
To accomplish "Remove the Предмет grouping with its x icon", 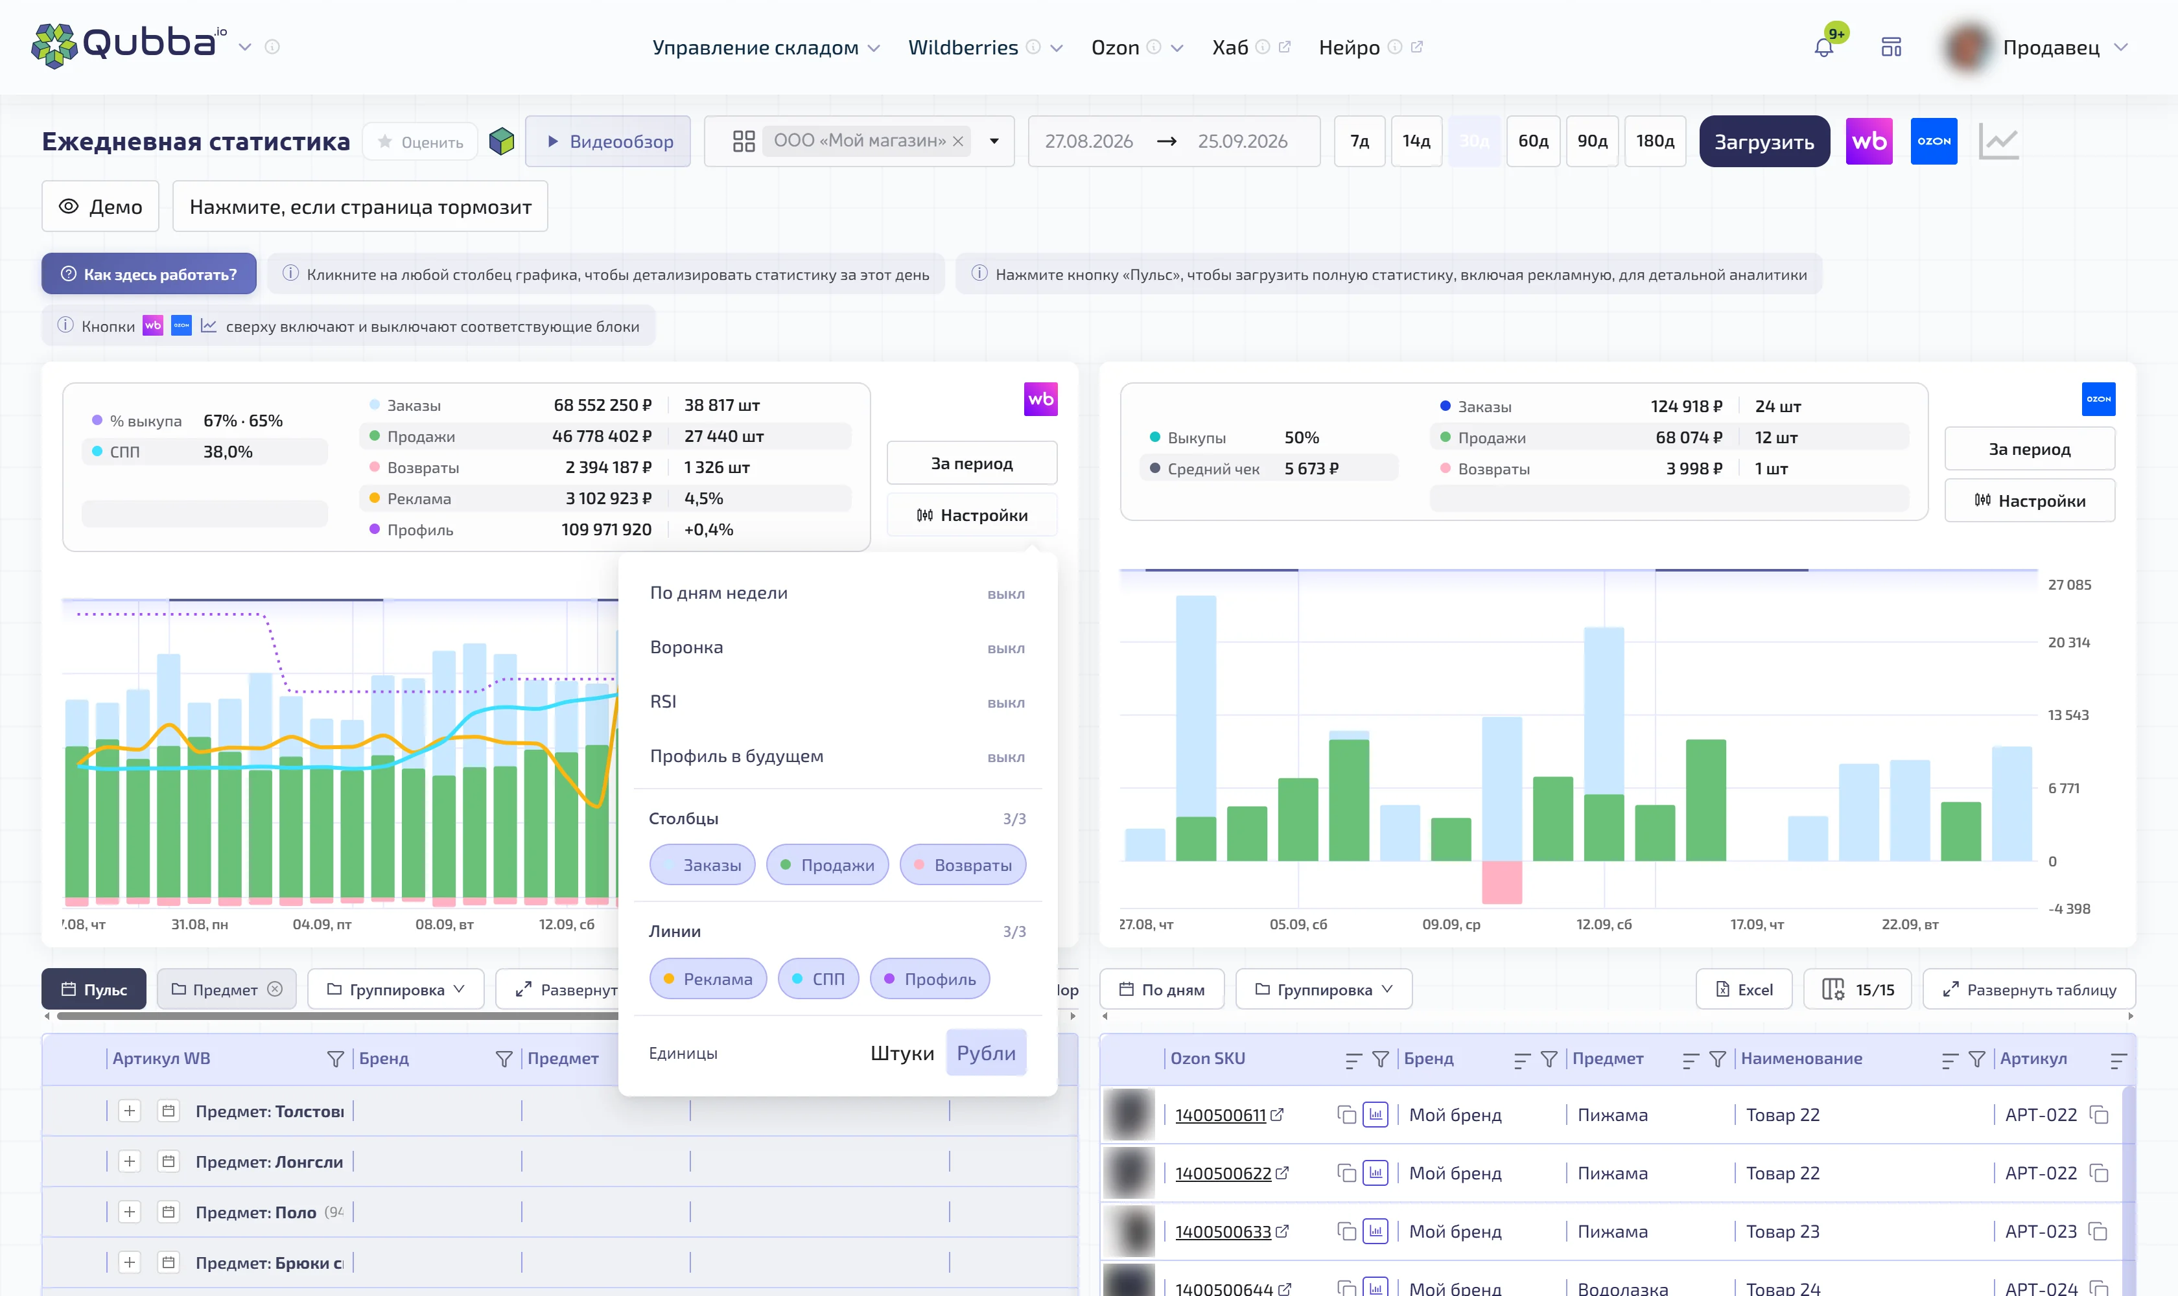I will pos(274,989).
